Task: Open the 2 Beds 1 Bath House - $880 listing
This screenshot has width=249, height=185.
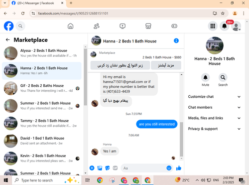Action: pyautogui.click(x=162, y=57)
